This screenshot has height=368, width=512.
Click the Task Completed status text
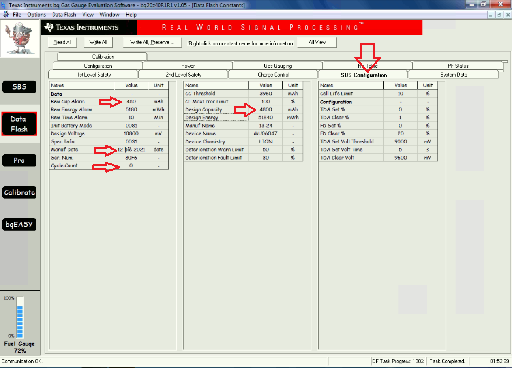pos(447,361)
